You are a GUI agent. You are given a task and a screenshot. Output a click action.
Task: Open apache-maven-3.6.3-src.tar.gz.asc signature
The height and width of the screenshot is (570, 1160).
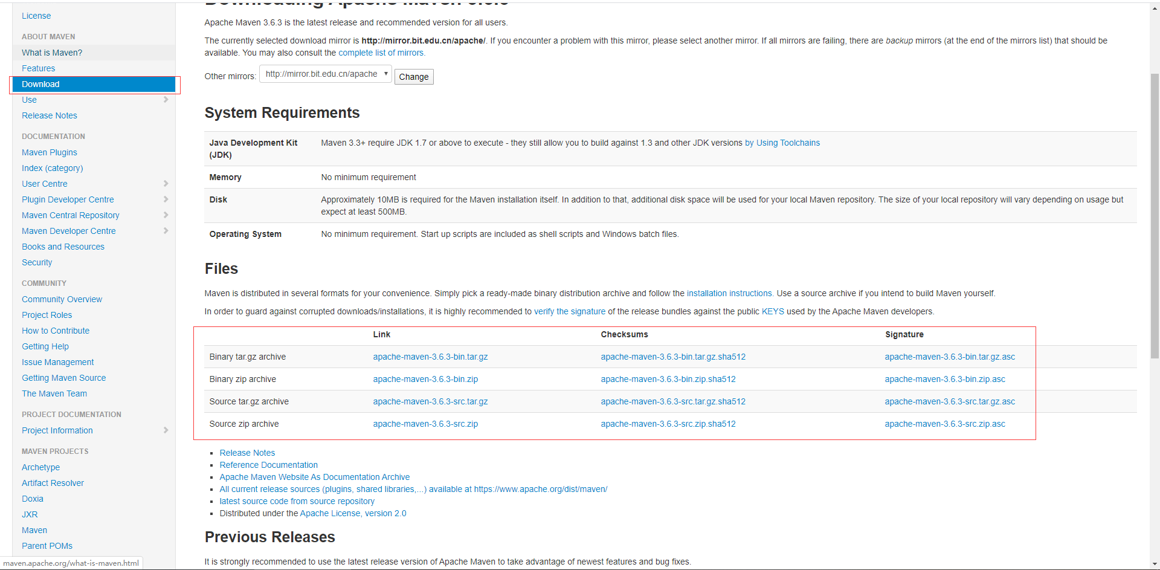pyautogui.click(x=950, y=401)
